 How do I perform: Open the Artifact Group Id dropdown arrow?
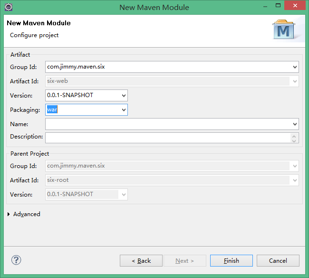(295, 67)
